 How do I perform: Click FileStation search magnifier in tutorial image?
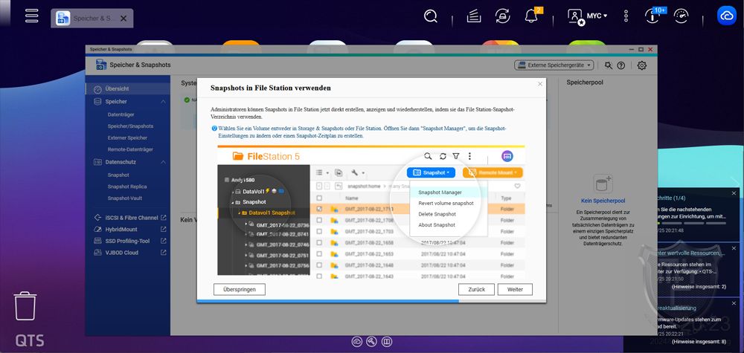(428, 156)
